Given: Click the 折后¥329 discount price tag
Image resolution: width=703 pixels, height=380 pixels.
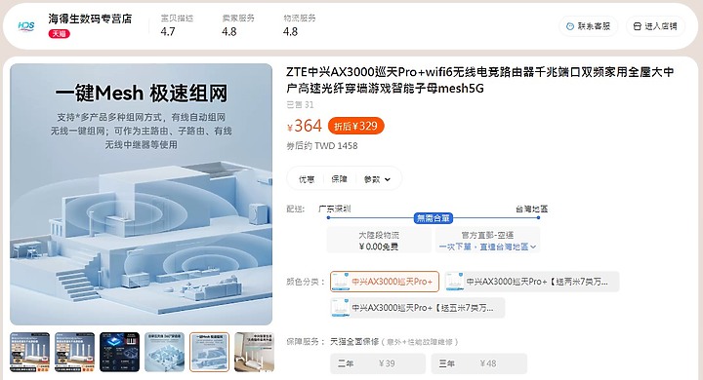Looking at the screenshot, I should pos(356,126).
